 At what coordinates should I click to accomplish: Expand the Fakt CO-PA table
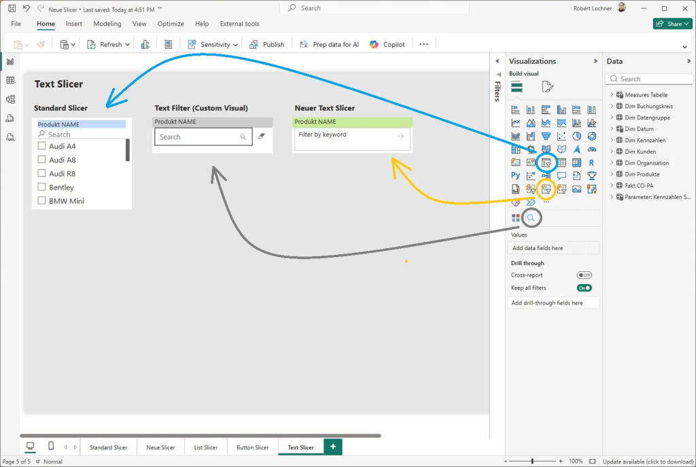pyautogui.click(x=612, y=186)
